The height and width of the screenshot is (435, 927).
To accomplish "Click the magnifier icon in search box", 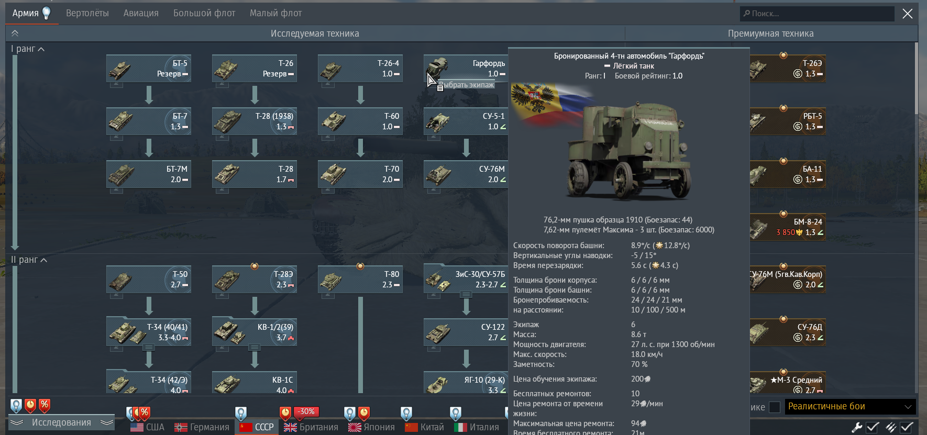I will 746,14.
